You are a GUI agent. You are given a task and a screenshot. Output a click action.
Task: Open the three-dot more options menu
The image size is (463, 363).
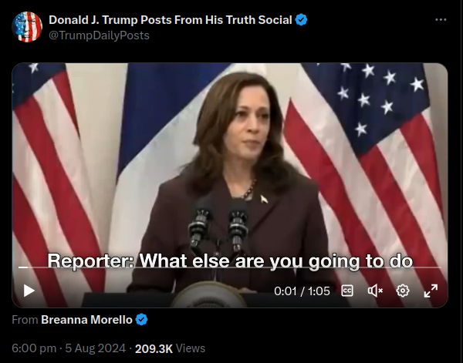point(441,19)
